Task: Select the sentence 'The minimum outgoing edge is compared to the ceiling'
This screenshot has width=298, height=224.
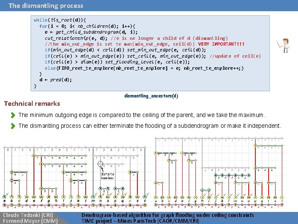Action: coord(142,115)
